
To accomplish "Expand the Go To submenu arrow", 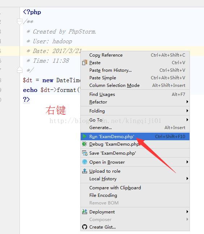I will (187, 120).
